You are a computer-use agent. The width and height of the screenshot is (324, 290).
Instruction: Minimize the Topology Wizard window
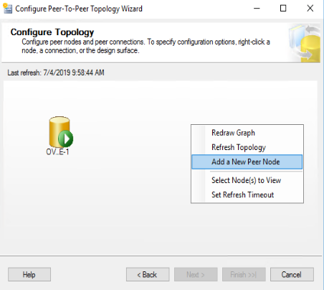click(x=257, y=9)
